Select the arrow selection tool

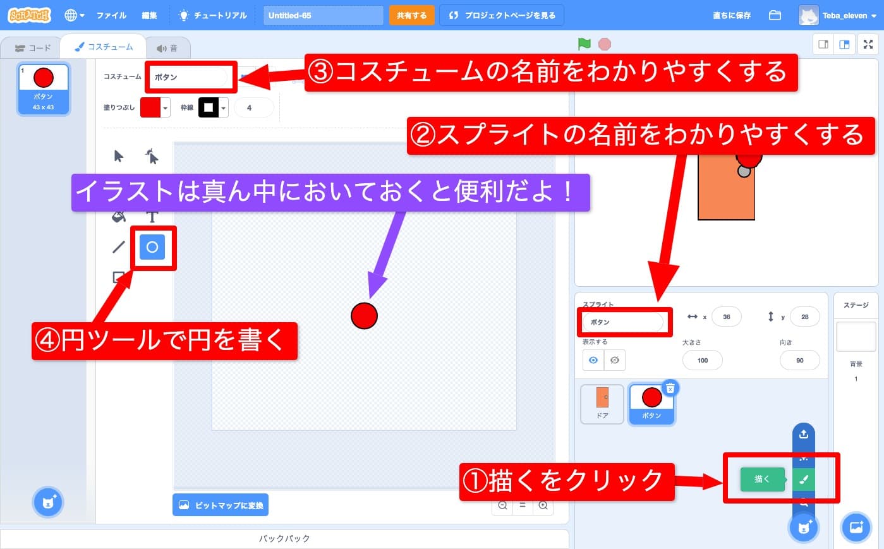[x=118, y=156]
